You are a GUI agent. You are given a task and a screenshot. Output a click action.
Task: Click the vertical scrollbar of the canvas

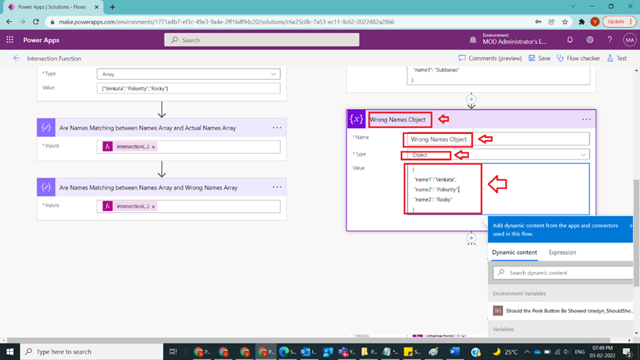636,233
